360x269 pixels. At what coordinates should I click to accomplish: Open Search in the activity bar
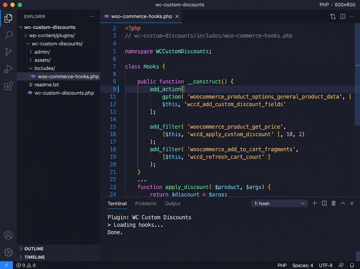(x=8, y=35)
